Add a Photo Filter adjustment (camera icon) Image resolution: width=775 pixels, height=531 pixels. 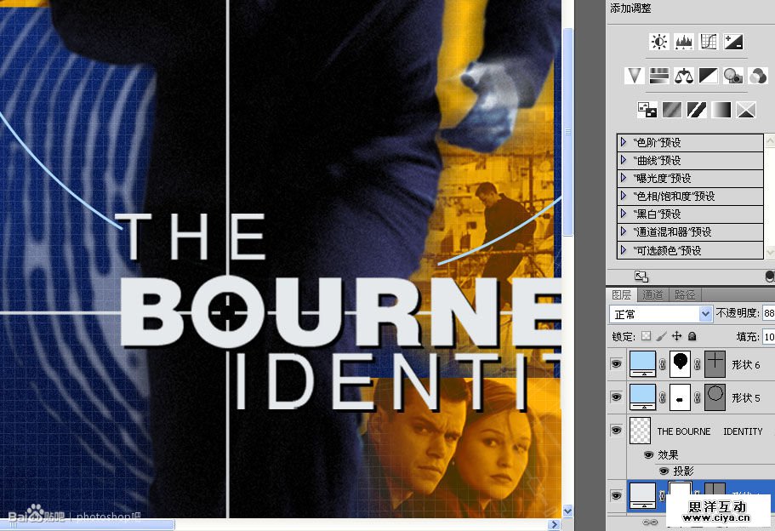[x=733, y=76]
